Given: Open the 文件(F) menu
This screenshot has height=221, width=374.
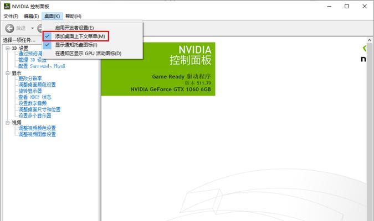Looking at the screenshot, I should [x=11, y=16].
